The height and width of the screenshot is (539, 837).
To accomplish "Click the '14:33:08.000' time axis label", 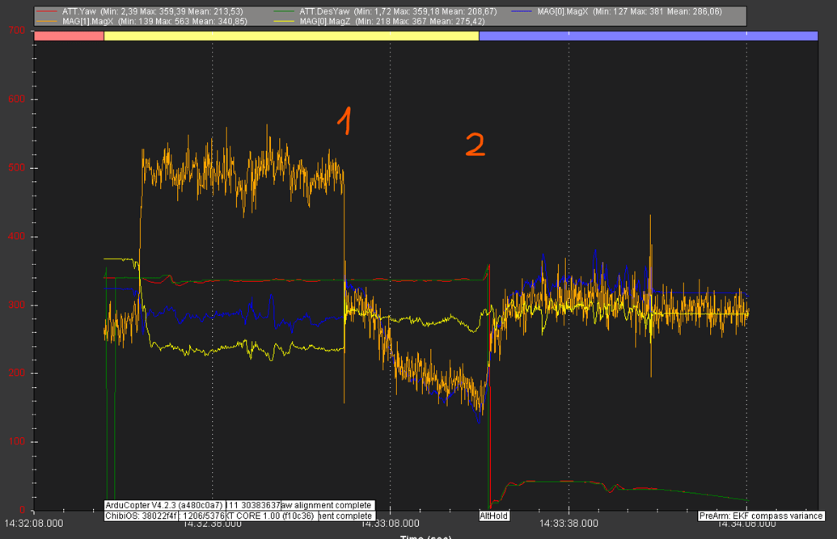I will click(391, 524).
